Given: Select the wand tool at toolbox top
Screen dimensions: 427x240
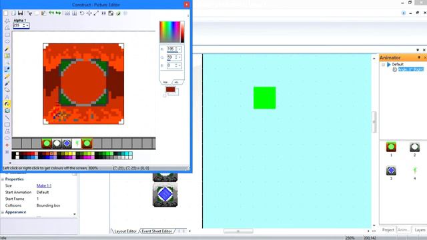Looking at the screenshot, I should pos(7,21).
